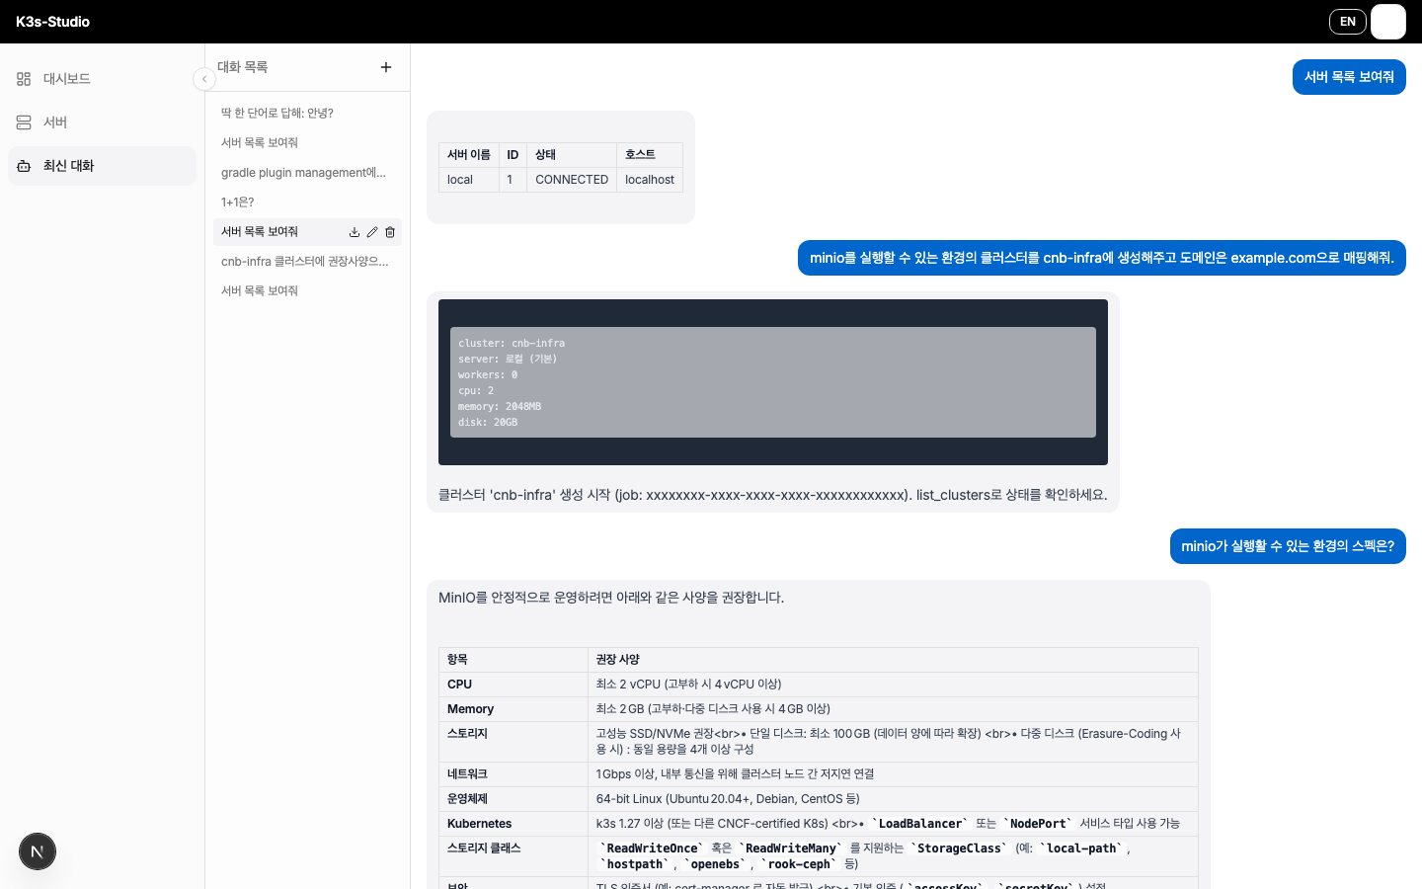Click the 대화 목록 panel heading

tap(243, 67)
